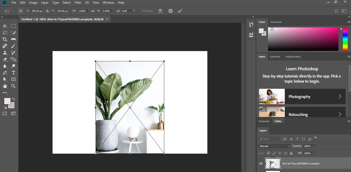Open the layer filter Kind dropdown
This screenshot has width=351, height=172.
pos(269,139)
